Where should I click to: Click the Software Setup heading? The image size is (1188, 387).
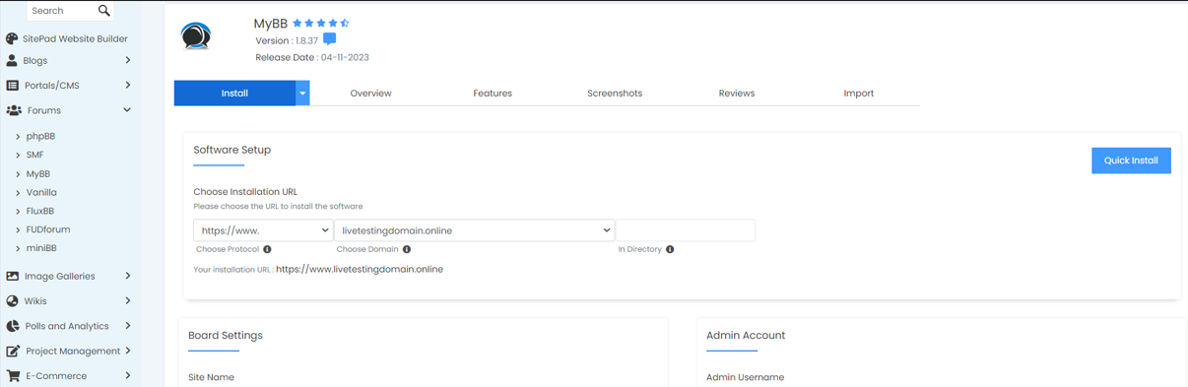coord(231,150)
